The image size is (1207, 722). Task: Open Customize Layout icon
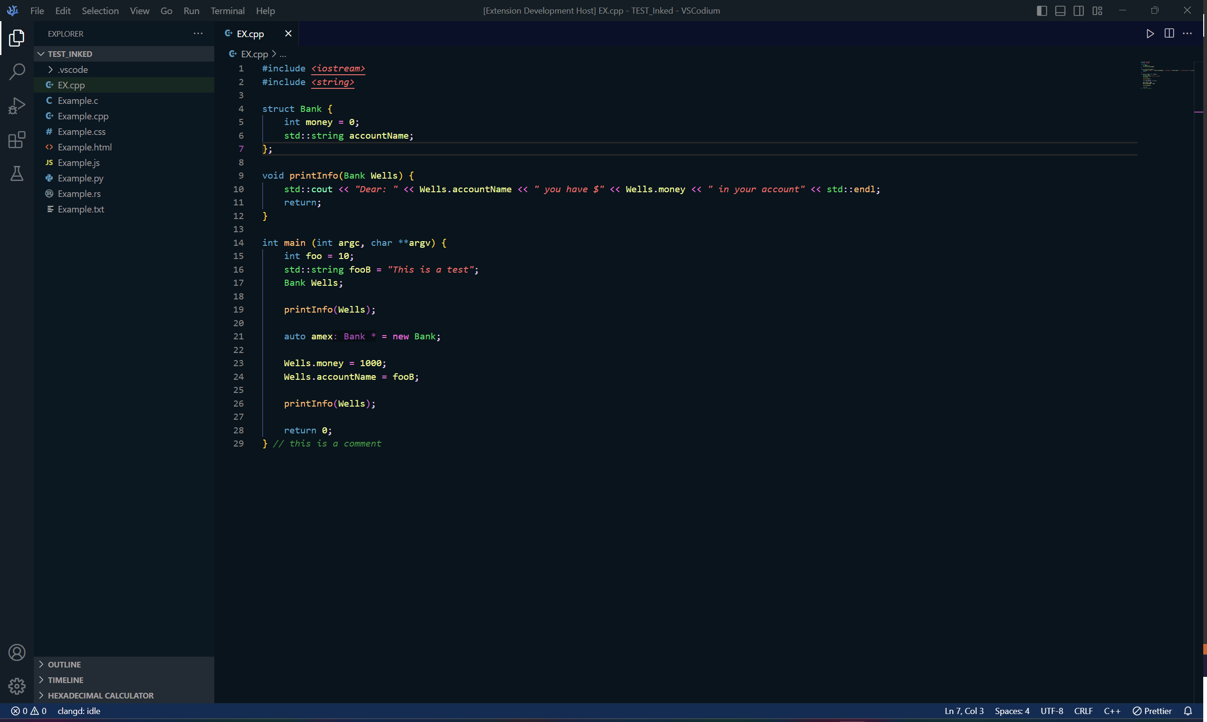(1097, 11)
